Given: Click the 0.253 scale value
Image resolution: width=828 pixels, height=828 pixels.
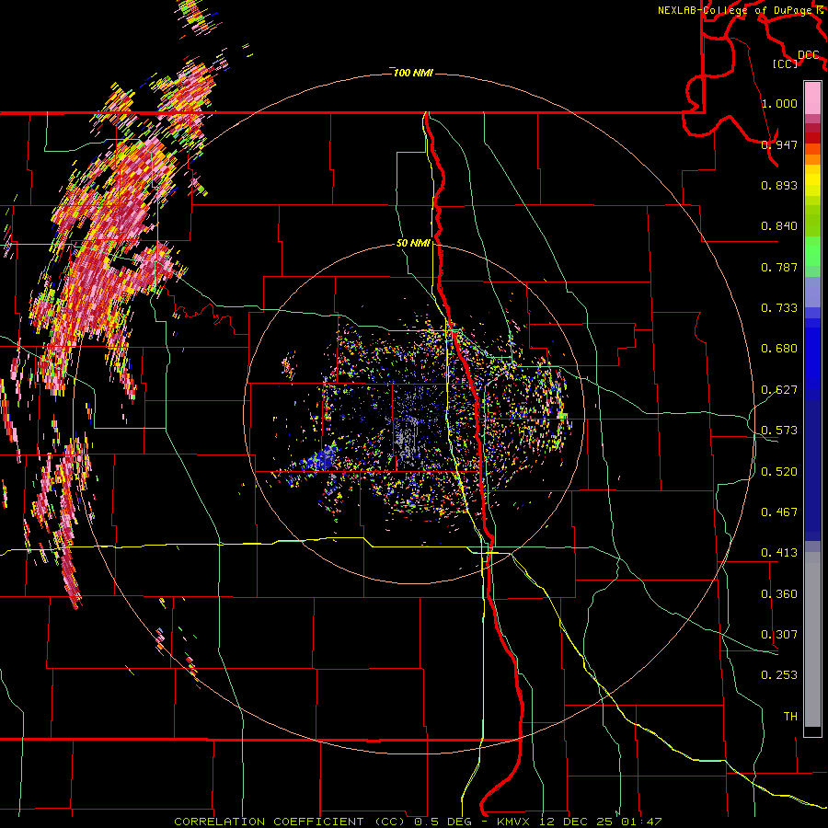Looking at the screenshot, I should 779,675.
